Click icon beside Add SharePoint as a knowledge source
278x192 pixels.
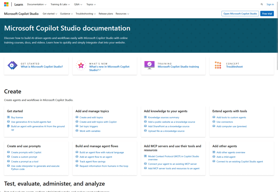[x=145, y=126]
